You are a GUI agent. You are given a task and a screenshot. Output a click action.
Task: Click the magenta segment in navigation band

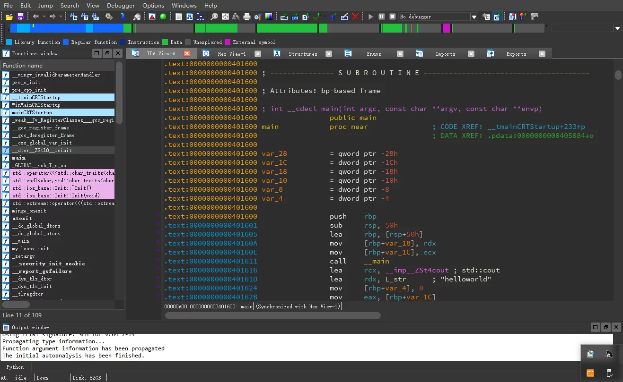(x=446, y=28)
